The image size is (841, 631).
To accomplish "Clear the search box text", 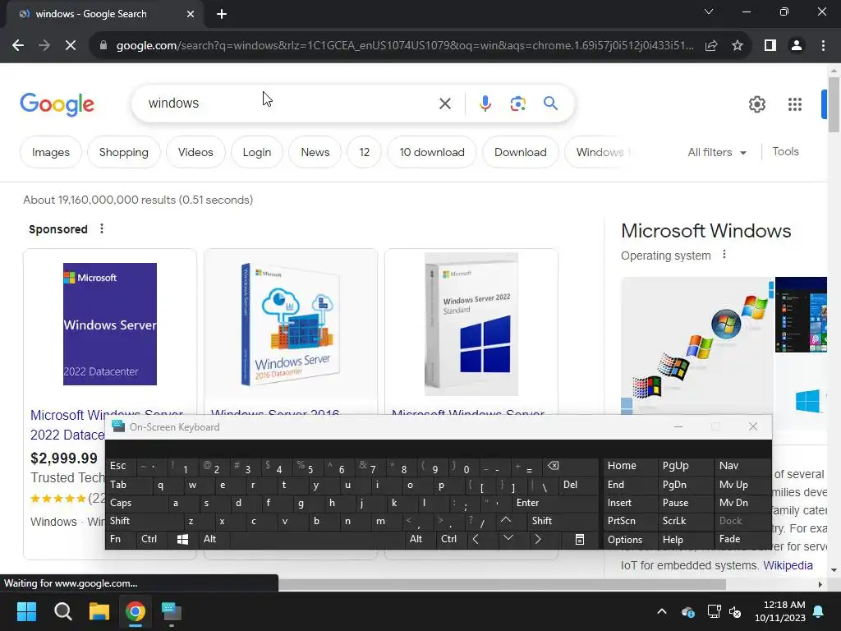I will coord(444,104).
